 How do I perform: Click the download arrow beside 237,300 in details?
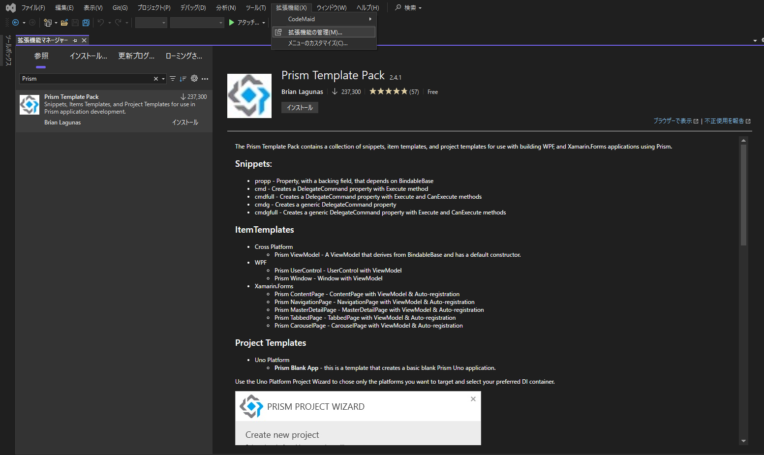(335, 91)
